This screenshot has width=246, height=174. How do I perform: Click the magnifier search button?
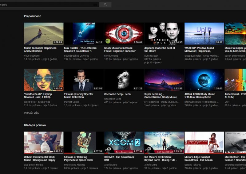(105, 5)
